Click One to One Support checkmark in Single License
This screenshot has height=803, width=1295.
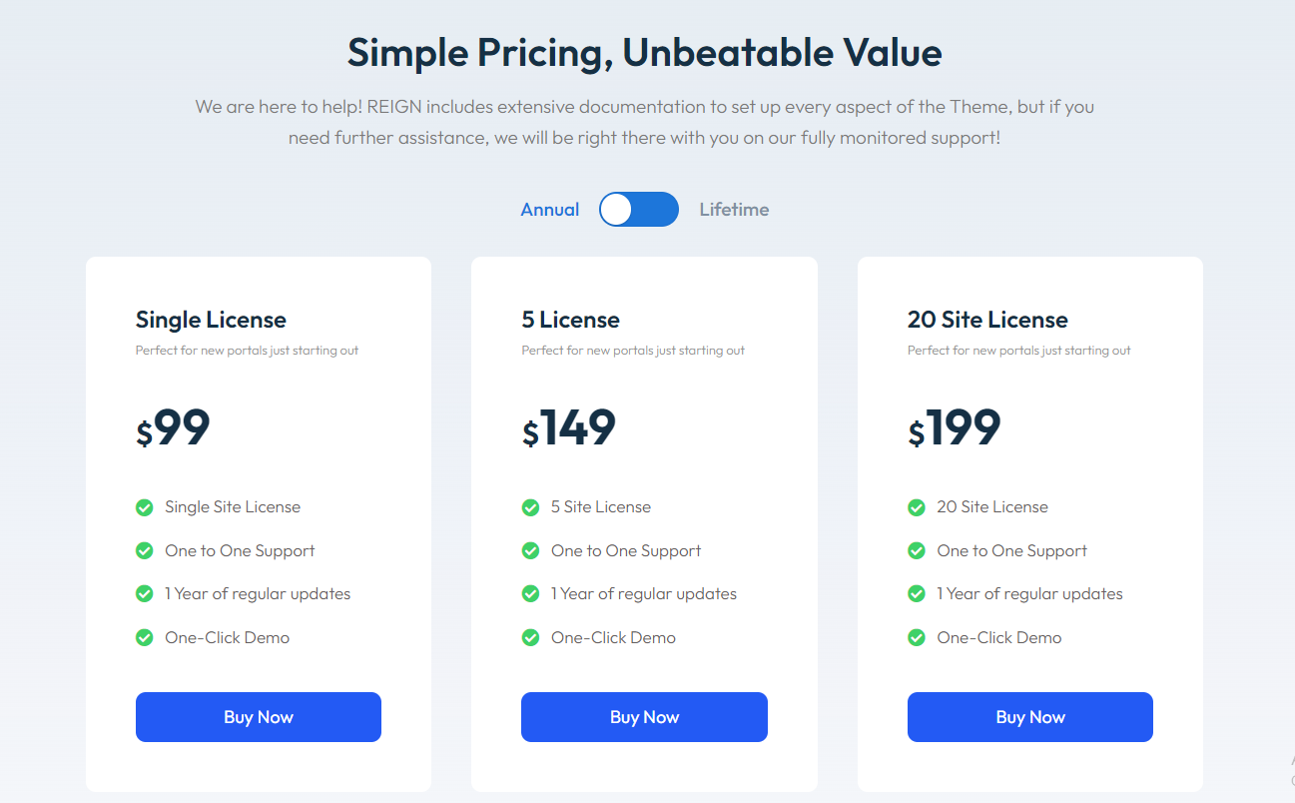(x=145, y=550)
